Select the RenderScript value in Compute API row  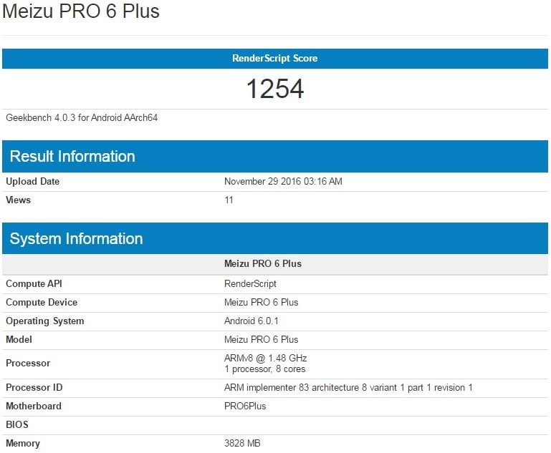coord(250,283)
